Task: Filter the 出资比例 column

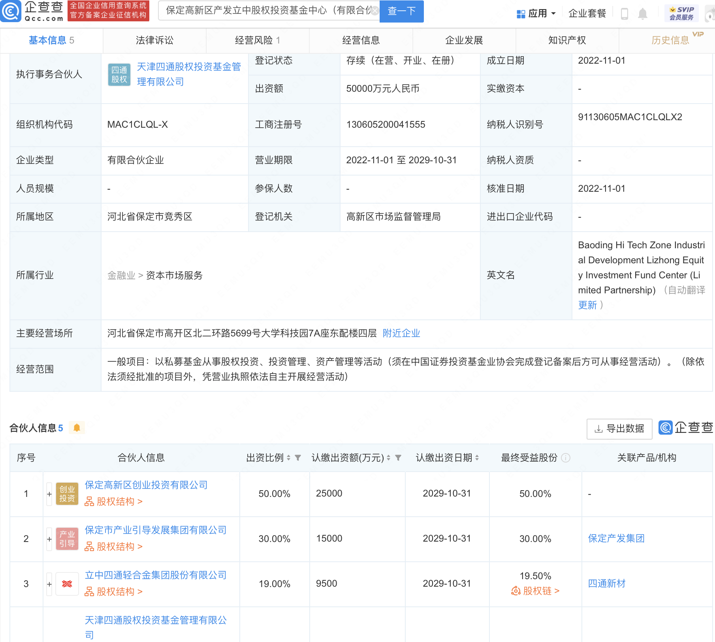Action: (x=298, y=458)
